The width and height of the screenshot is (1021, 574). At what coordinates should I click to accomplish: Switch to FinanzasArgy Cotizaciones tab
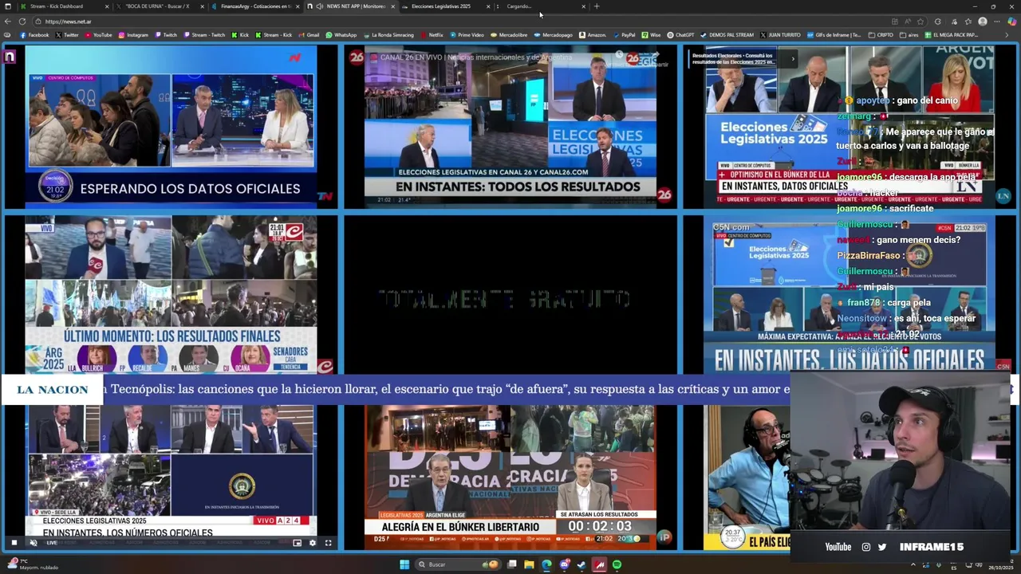pos(254,6)
